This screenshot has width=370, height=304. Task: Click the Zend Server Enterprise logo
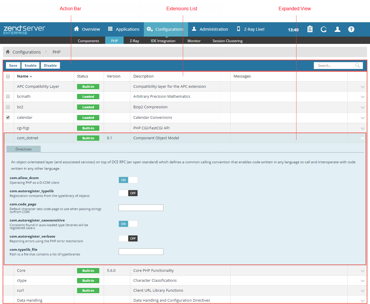coord(24,30)
